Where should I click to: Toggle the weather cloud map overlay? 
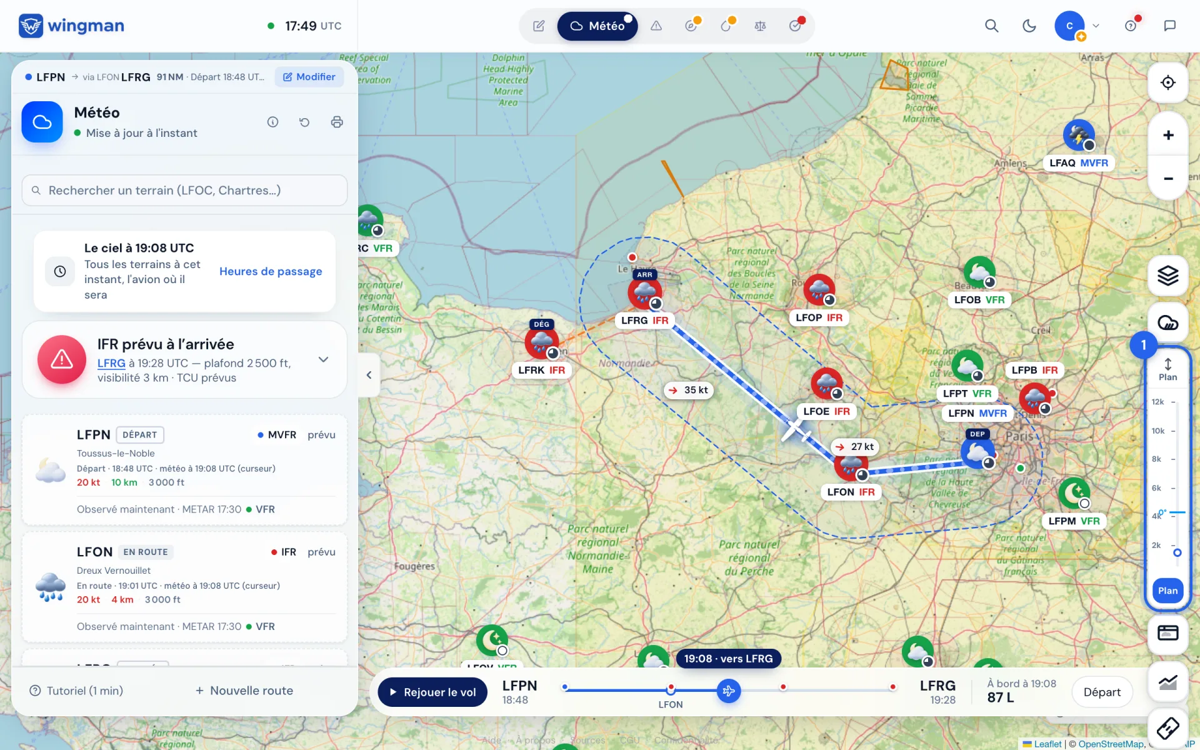[1167, 322]
